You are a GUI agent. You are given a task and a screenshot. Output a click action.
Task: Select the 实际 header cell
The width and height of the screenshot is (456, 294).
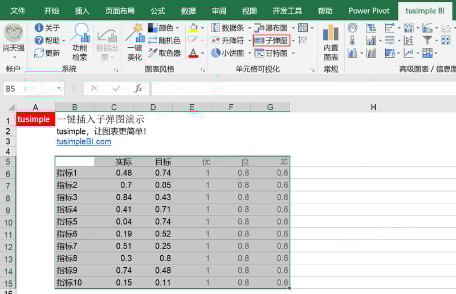(x=113, y=162)
